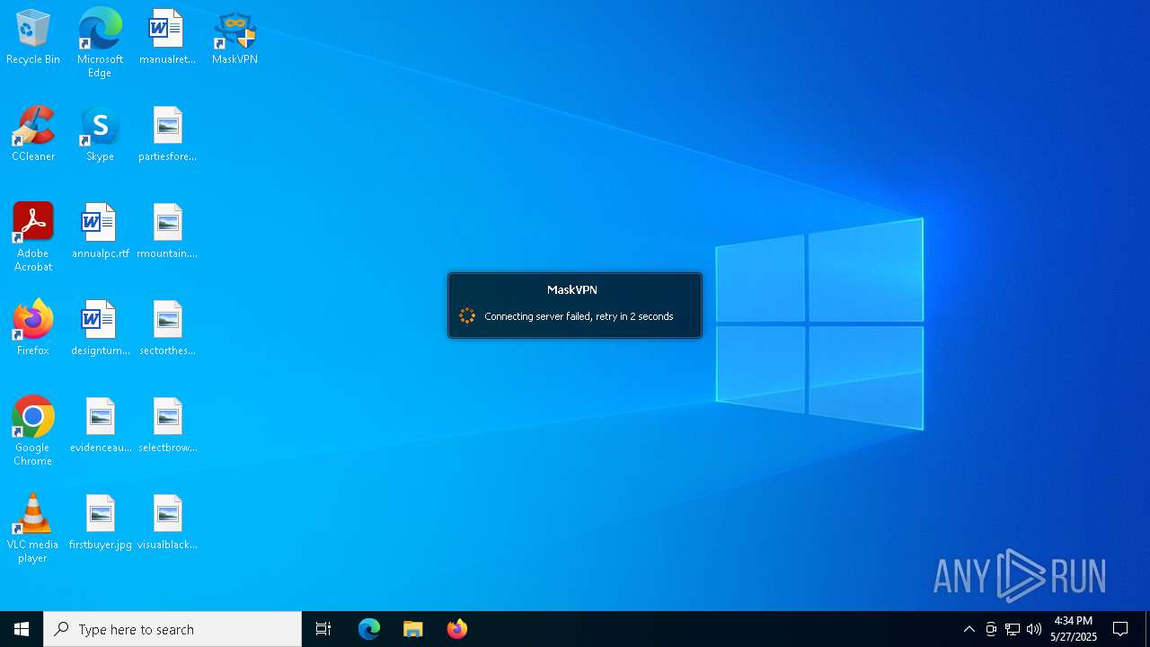Open the Recycle Bin desktop icon
The image size is (1150, 647).
click(x=33, y=38)
